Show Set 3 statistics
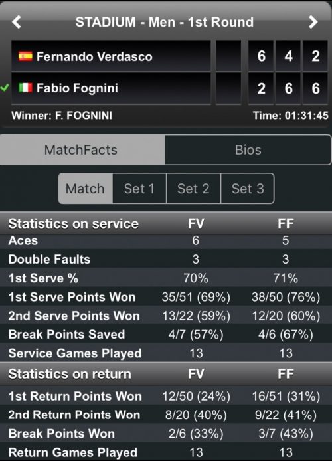This screenshot has height=461, width=332. click(248, 189)
